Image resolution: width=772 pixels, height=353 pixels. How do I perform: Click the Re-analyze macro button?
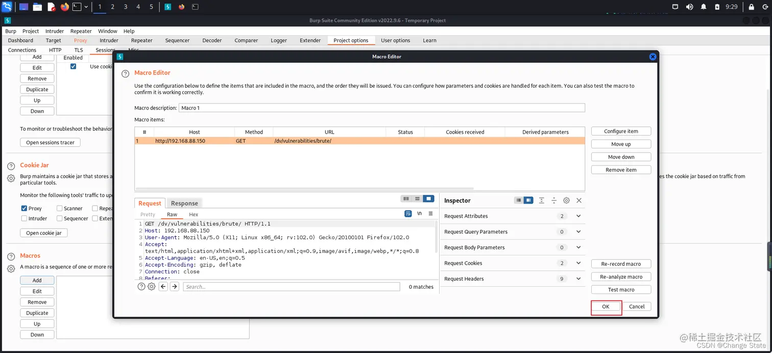(621, 277)
